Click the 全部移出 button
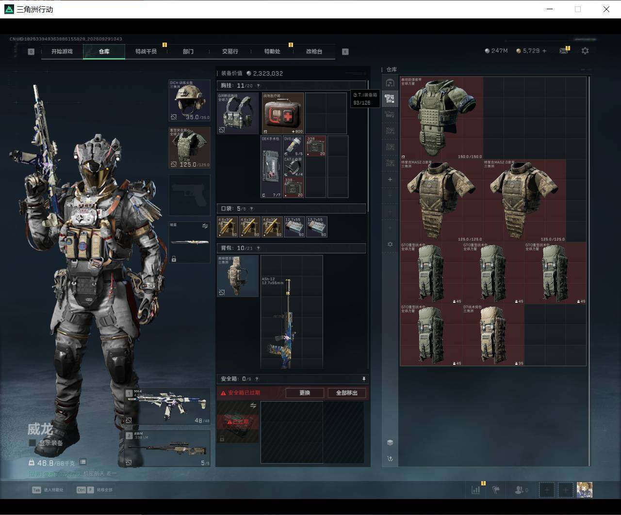 [346, 393]
